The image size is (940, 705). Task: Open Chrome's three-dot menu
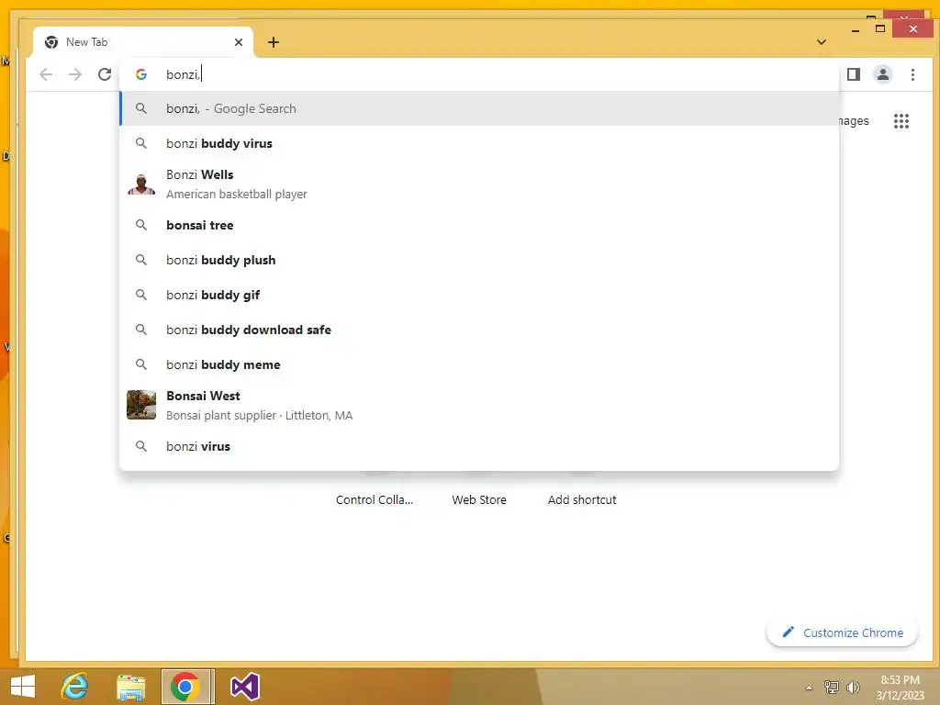pos(912,74)
